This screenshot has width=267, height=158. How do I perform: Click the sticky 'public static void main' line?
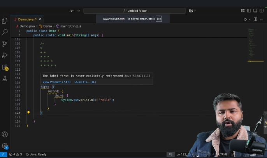click(68, 35)
